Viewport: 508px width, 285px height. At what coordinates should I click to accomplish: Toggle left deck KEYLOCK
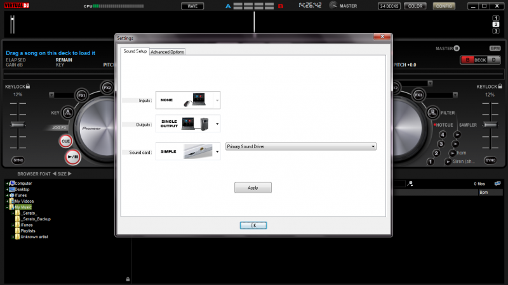[18, 87]
